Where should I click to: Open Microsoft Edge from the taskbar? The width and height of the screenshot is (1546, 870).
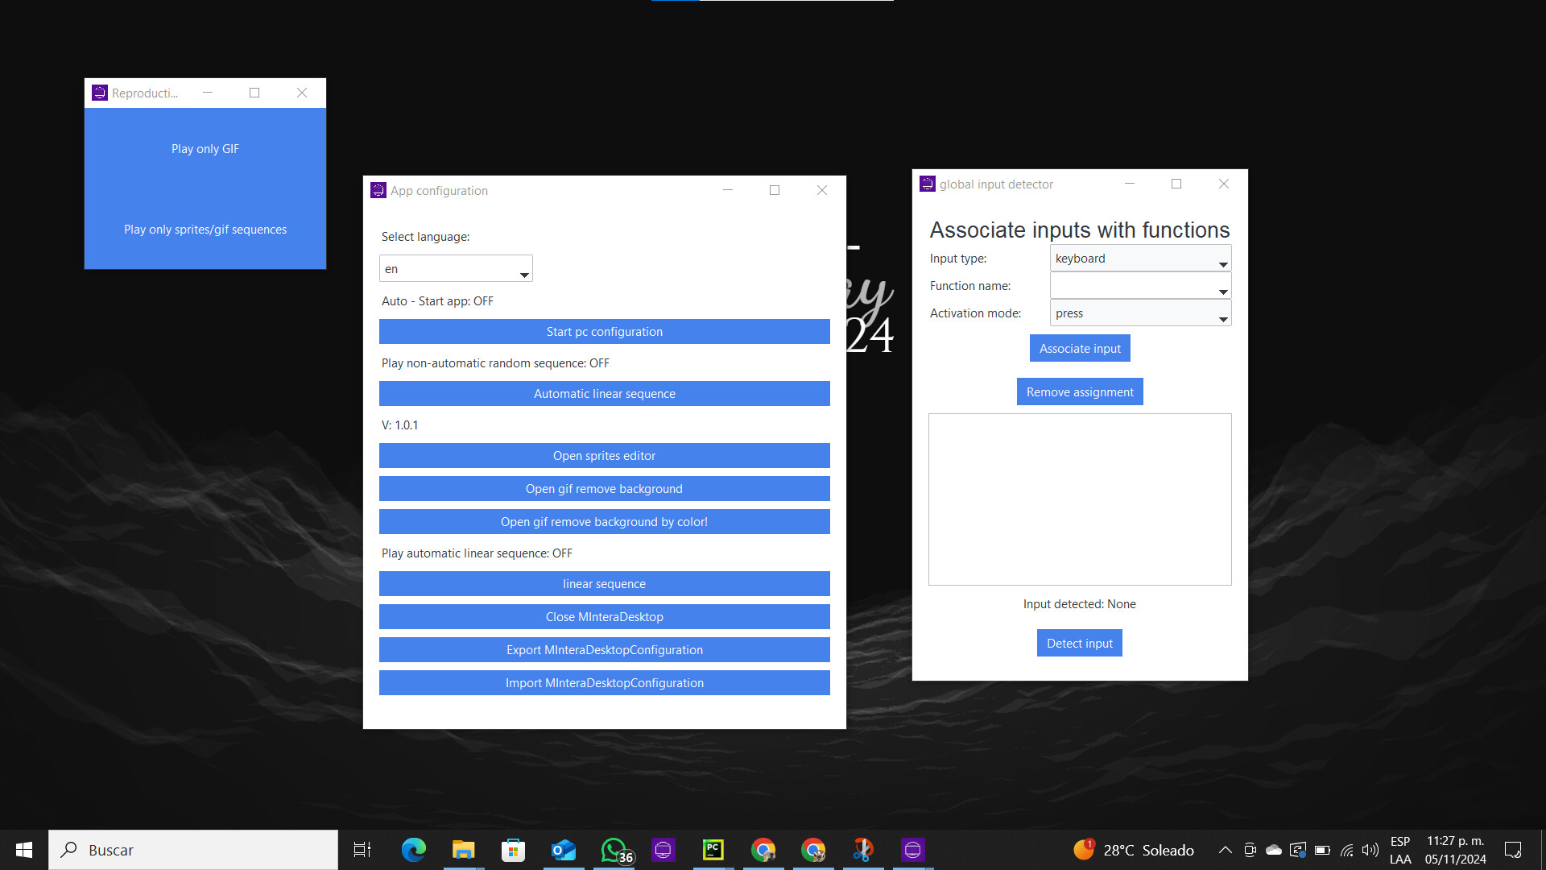(x=413, y=849)
